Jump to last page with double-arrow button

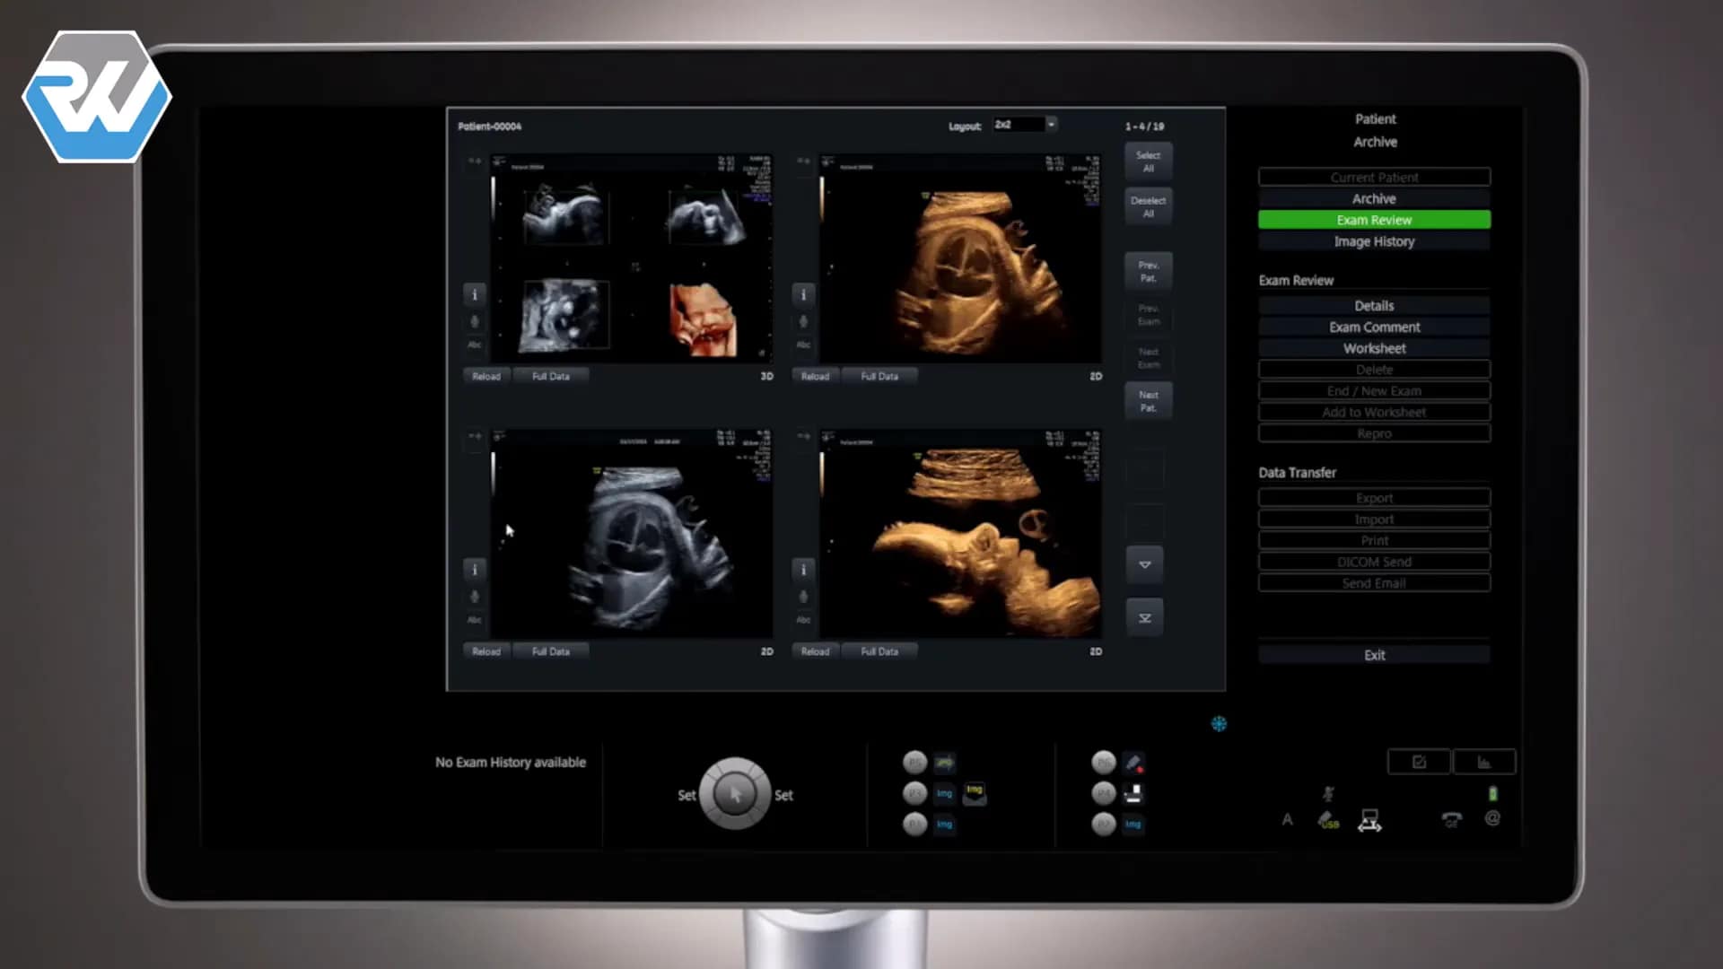coord(1145,618)
